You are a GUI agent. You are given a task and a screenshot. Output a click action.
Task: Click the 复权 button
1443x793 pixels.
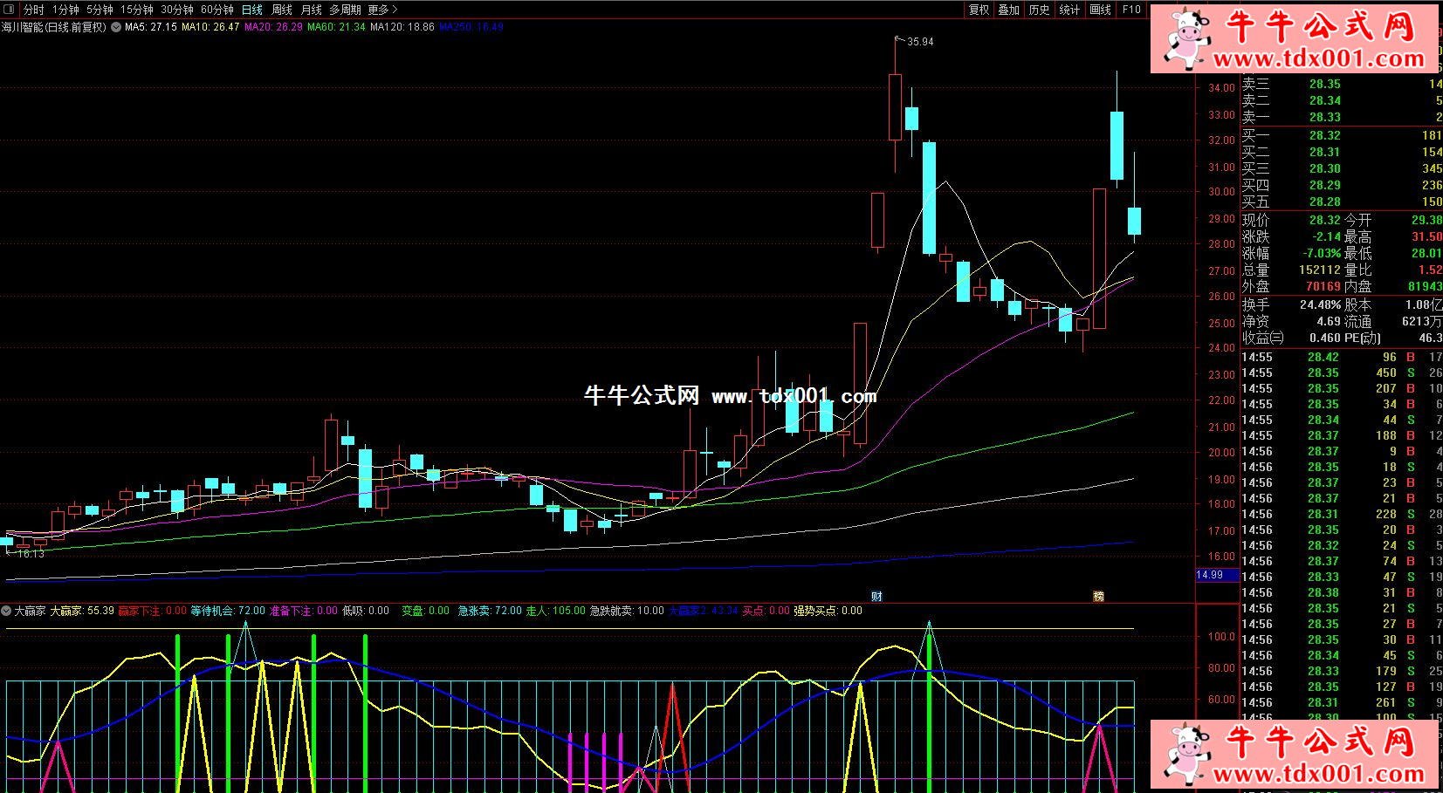979,10
